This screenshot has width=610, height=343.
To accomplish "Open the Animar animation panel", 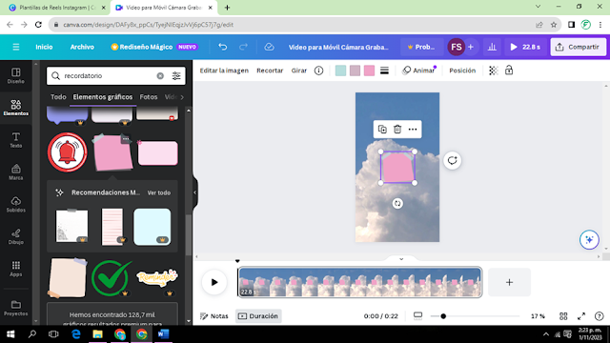I will 419,71.
